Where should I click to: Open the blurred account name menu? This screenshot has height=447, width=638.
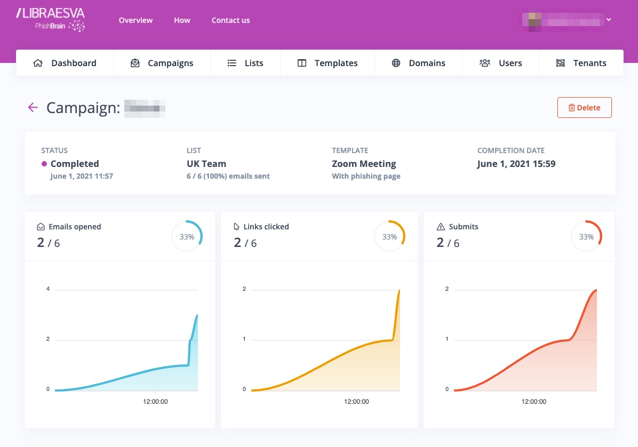tap(563, 21)
